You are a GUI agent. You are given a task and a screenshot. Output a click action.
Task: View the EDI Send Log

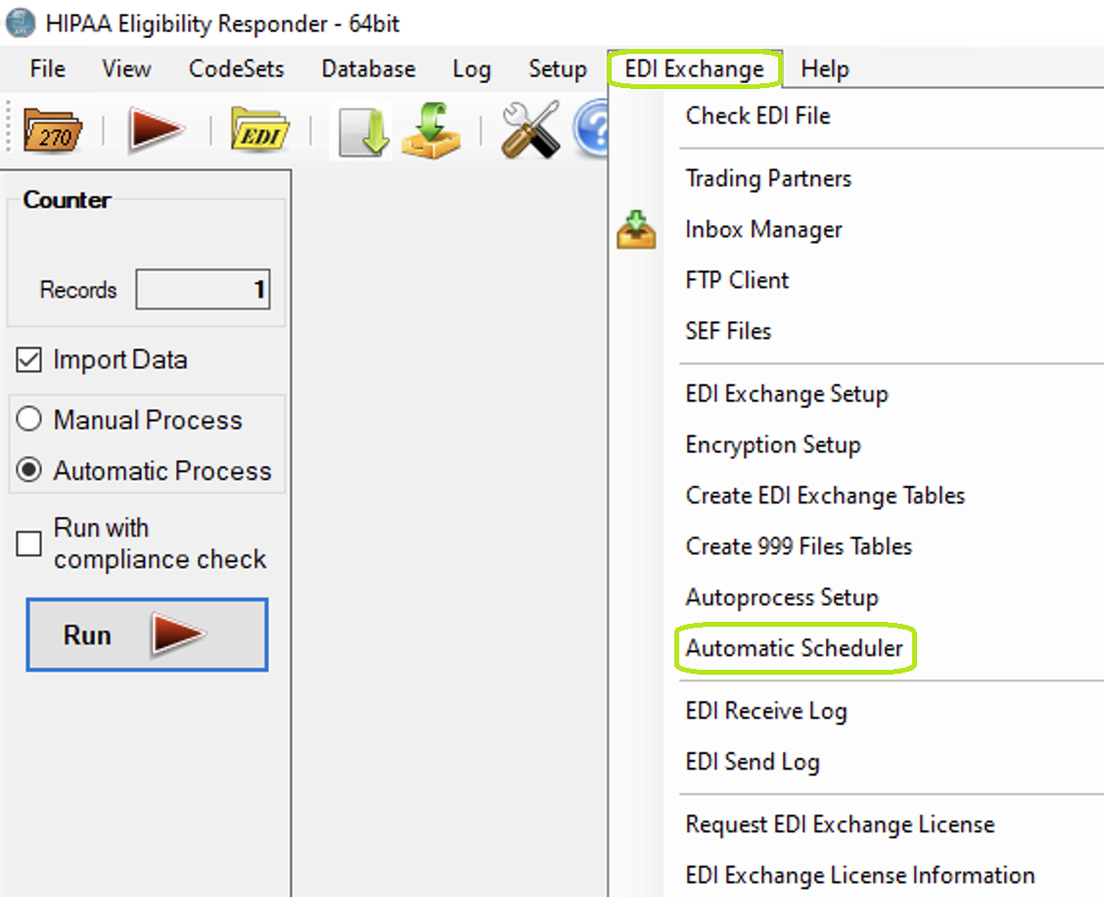[x=753, y=762]
